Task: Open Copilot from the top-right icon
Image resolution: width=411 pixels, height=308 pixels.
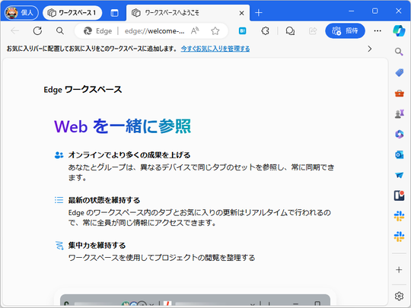Action: click(399, 31)
